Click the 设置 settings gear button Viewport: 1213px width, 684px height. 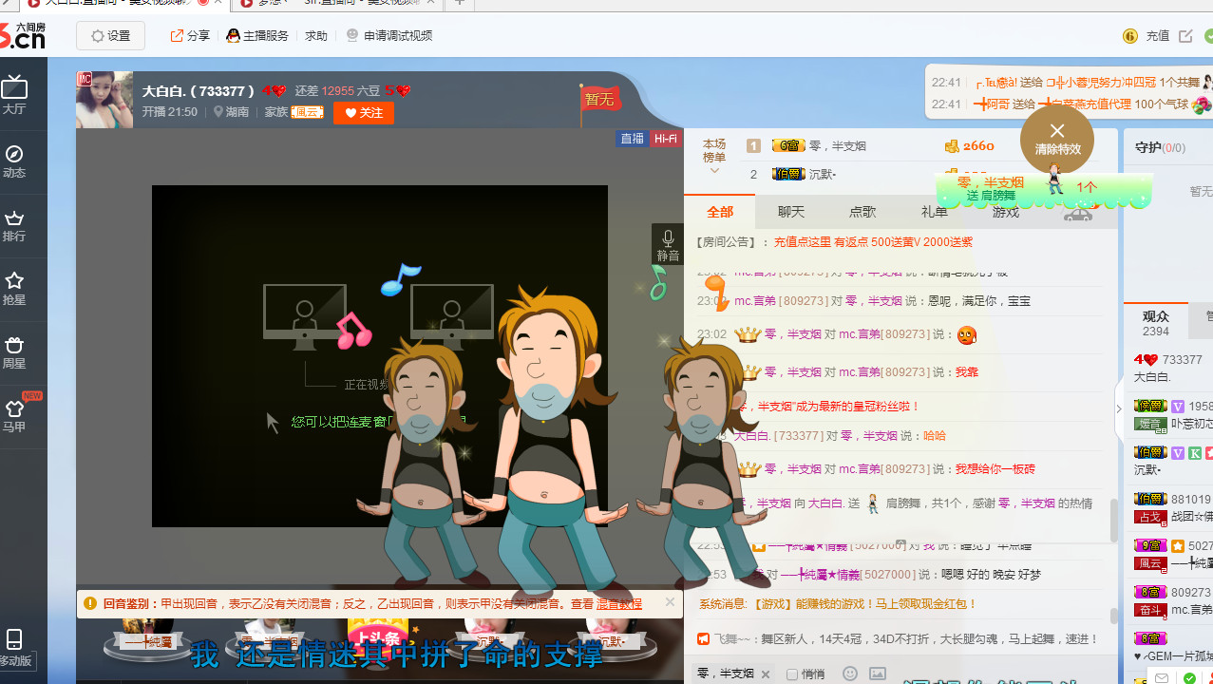point(110,36)
